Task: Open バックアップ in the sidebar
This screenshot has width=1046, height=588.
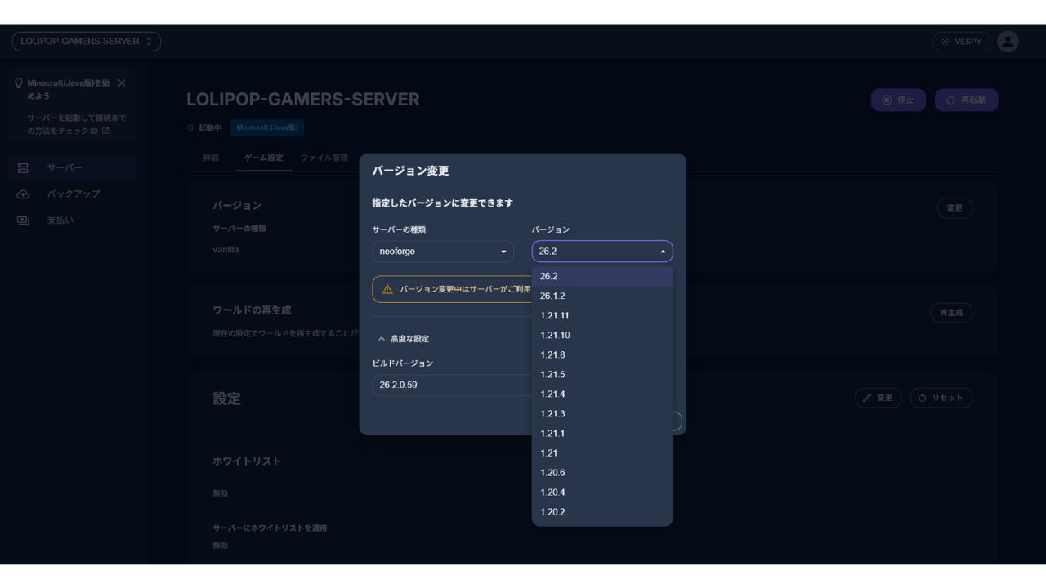Action: pos(74,194)
